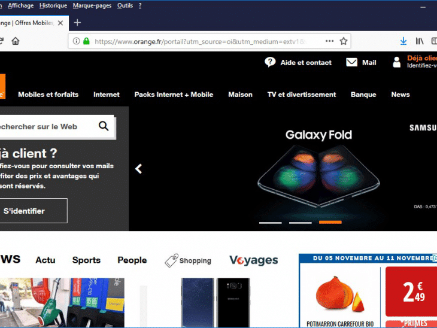Select the active orange carousel indicator

(x=330, y=222)
